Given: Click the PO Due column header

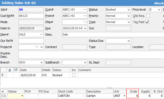Looking at the screenshot, I should [48, 91].
